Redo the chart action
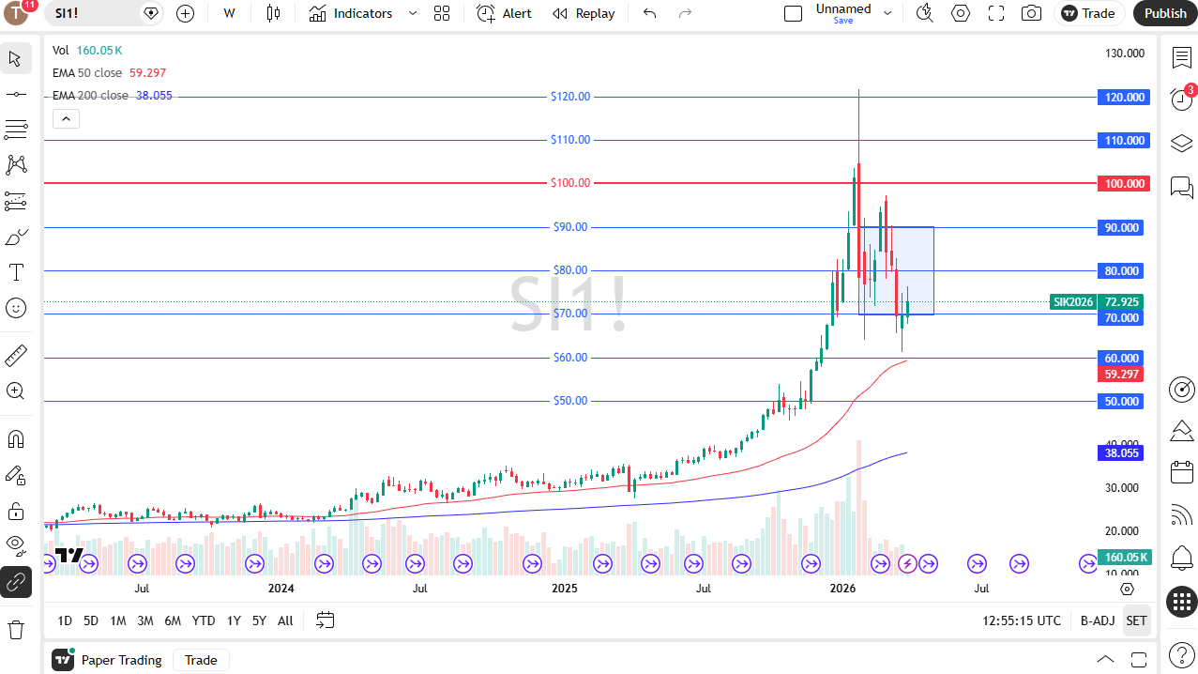 click(685, 13)
